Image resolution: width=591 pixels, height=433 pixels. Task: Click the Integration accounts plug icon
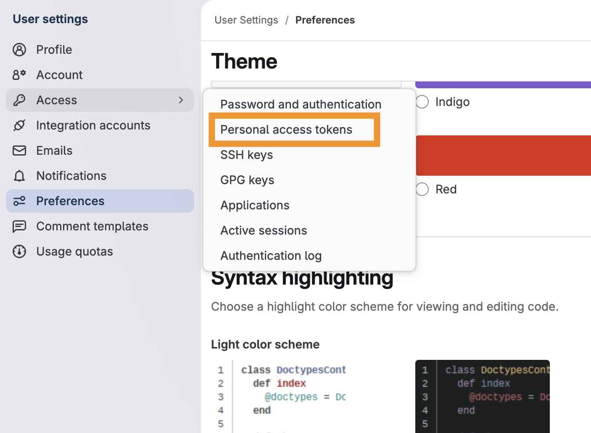pyautogui.click(x=19, y=125)
